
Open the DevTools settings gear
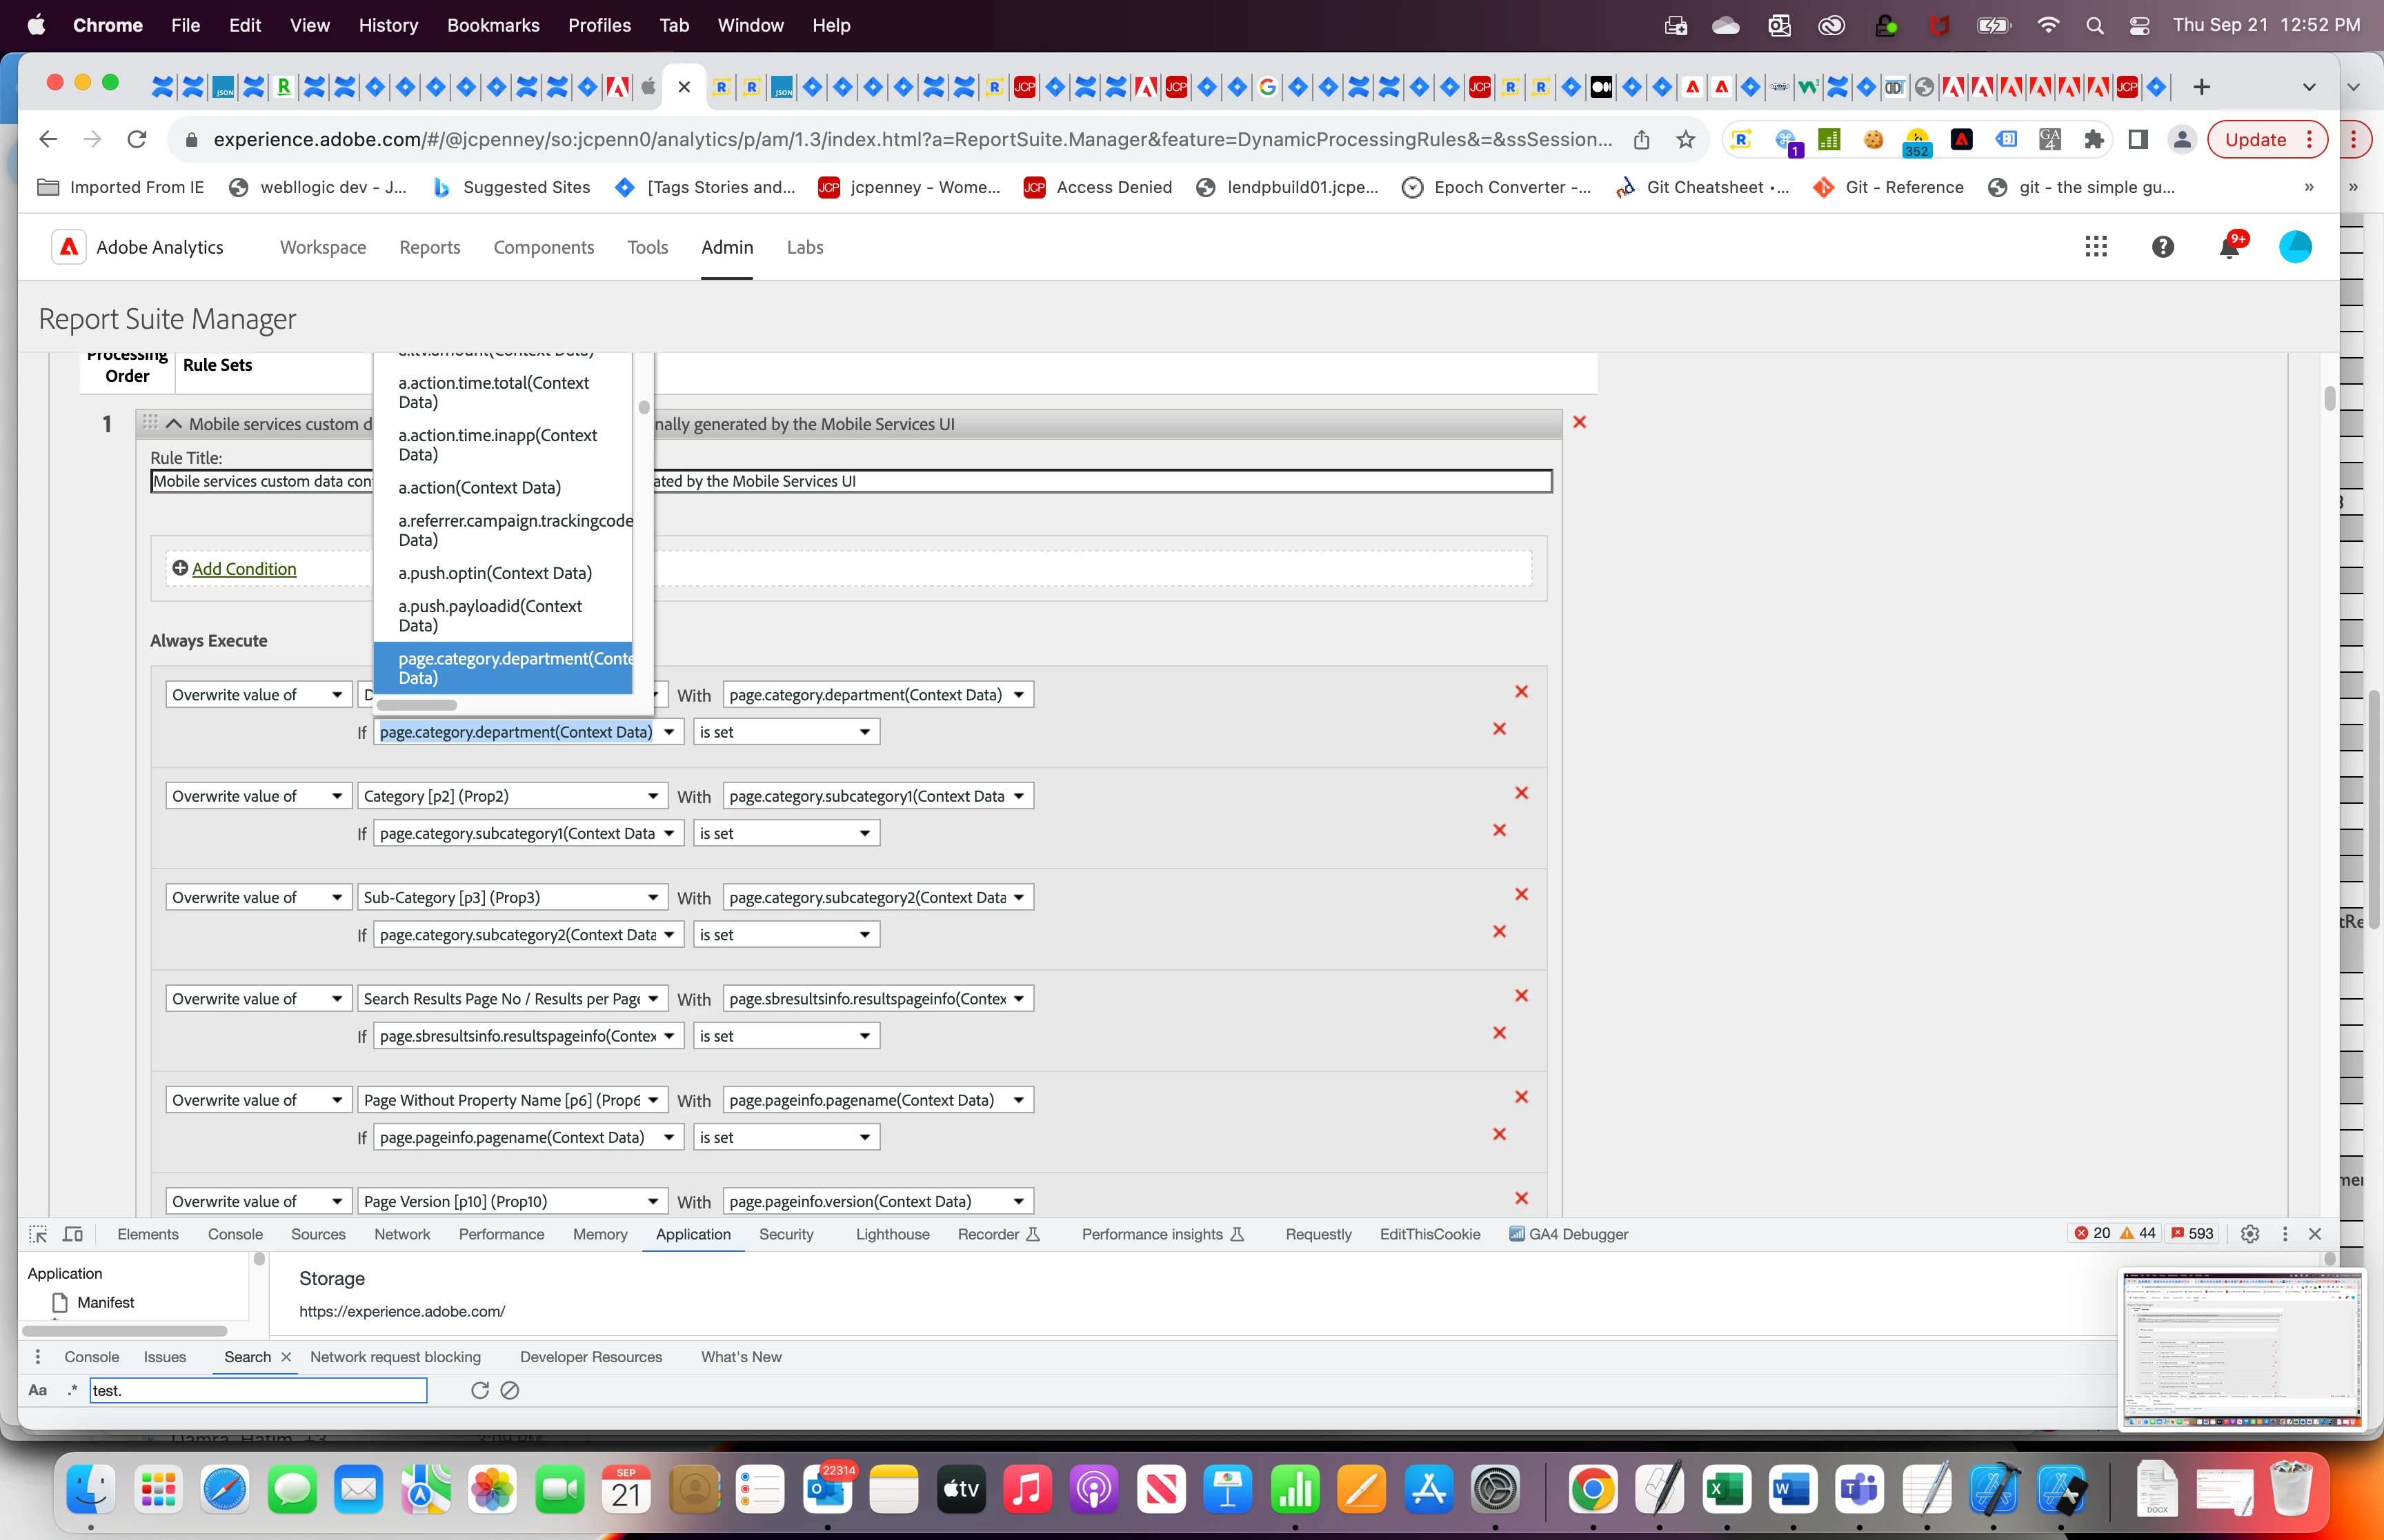[2250, 1234]
